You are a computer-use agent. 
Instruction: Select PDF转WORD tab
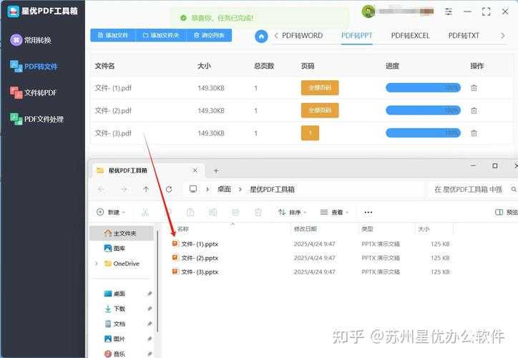point(302,35)
